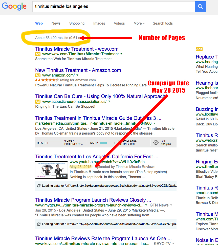
Task: Open dropdown arrow next to amazon.com ad URL
Action: click(x=77, y=75)
